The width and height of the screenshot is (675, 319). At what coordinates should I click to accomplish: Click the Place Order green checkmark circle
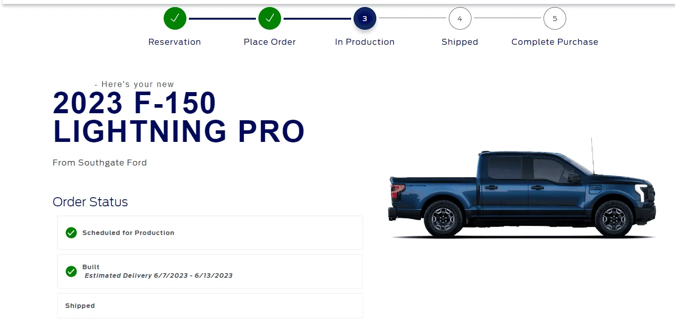[269, 19]
